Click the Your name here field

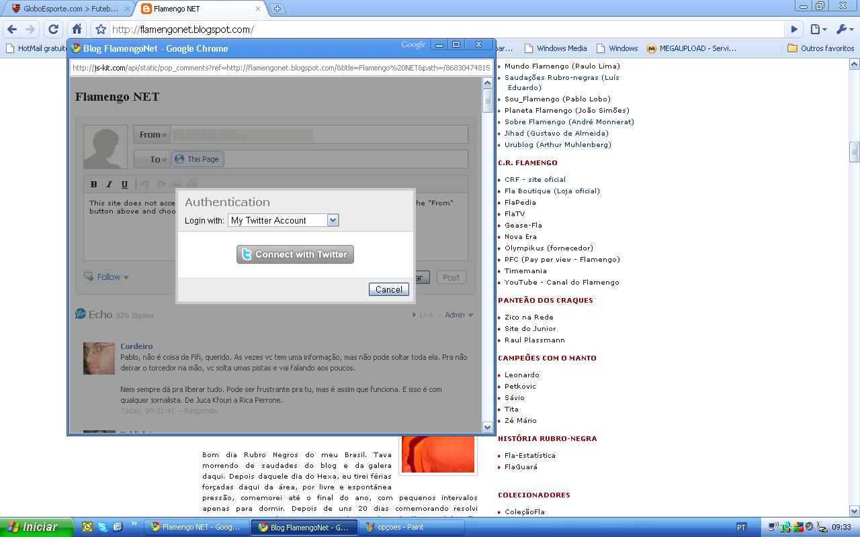point(318,135)
